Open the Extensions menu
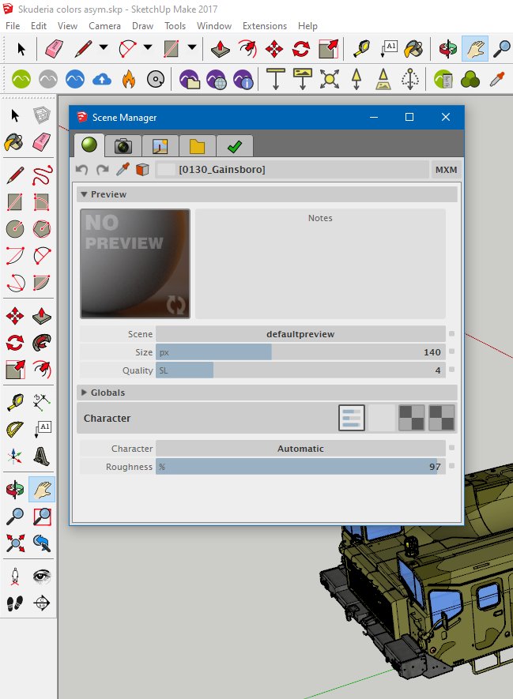 265,26
